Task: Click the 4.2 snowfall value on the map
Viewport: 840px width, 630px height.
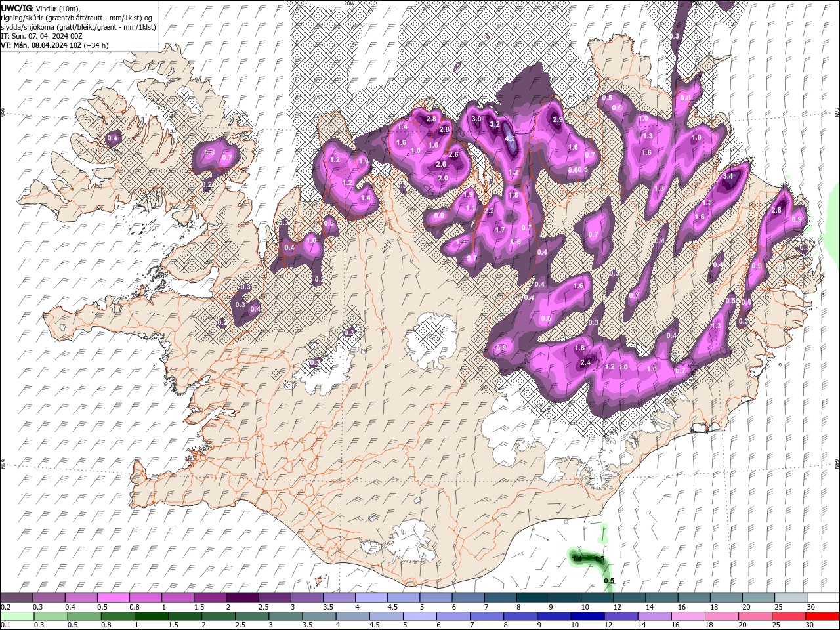Action: point(511,138)
